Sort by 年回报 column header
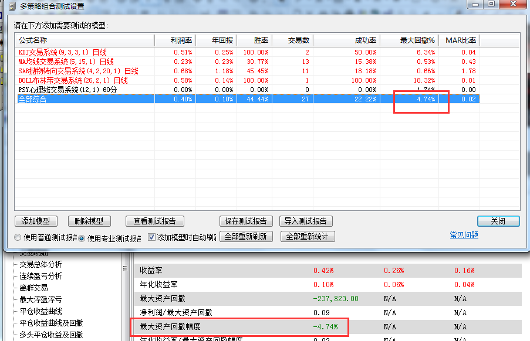The height and width of the screenshot is (341, 530). (x=217, y=40)
